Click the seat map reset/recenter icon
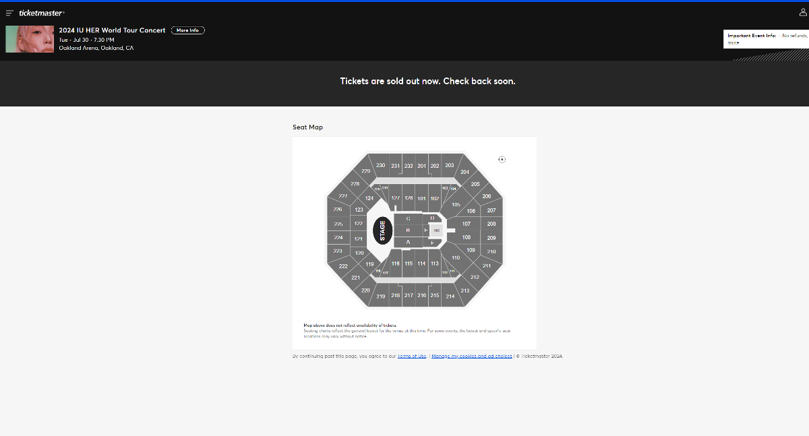 [502, 159]
